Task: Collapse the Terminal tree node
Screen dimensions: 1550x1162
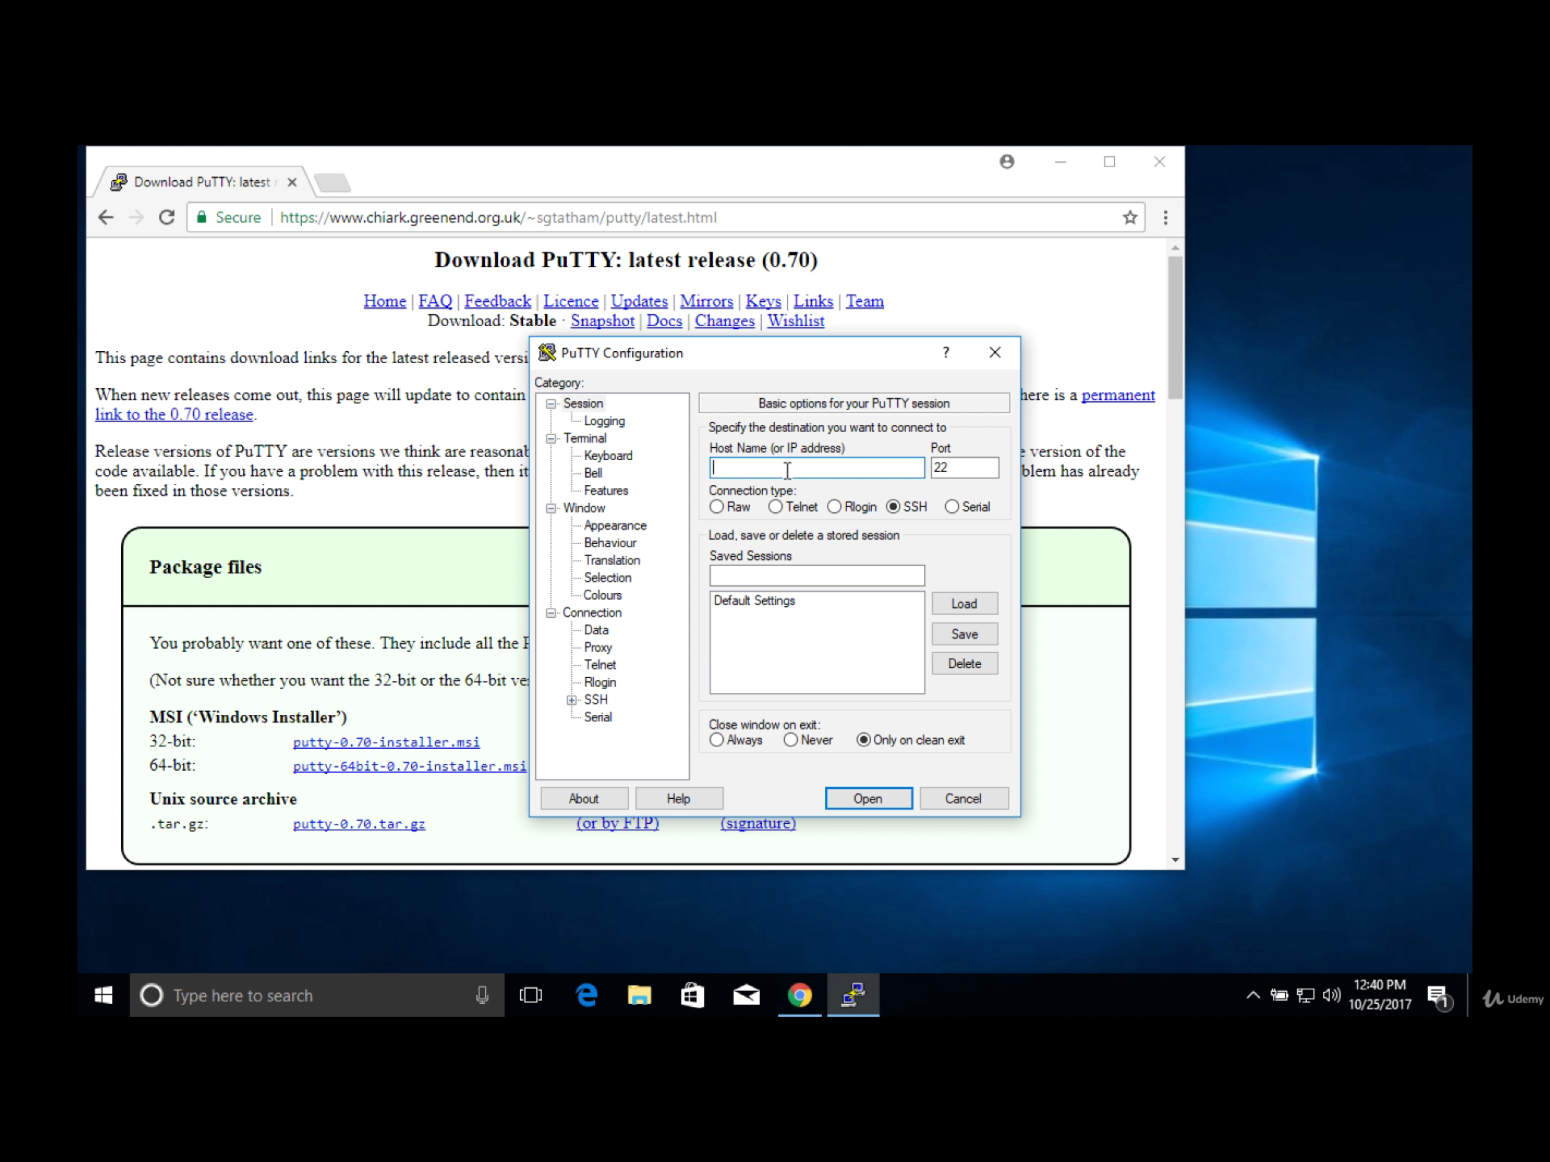Action: [x=552, y=439]
